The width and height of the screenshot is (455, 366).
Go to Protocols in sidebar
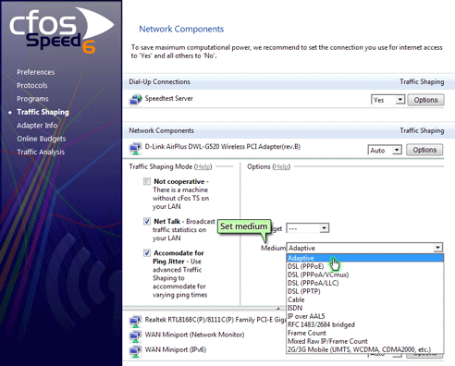tap(32, 85)
